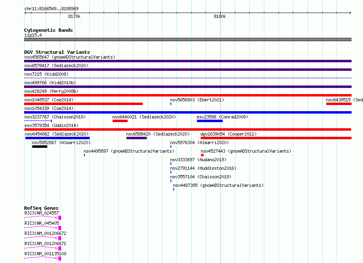Image resolution: width=363 pixels, height=263 pixels.
Task: Click the 8180k ruler position label
Action: 220,16
